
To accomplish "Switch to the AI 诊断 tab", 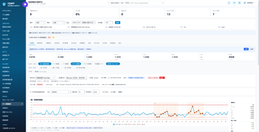I will [x=105, y=43].
